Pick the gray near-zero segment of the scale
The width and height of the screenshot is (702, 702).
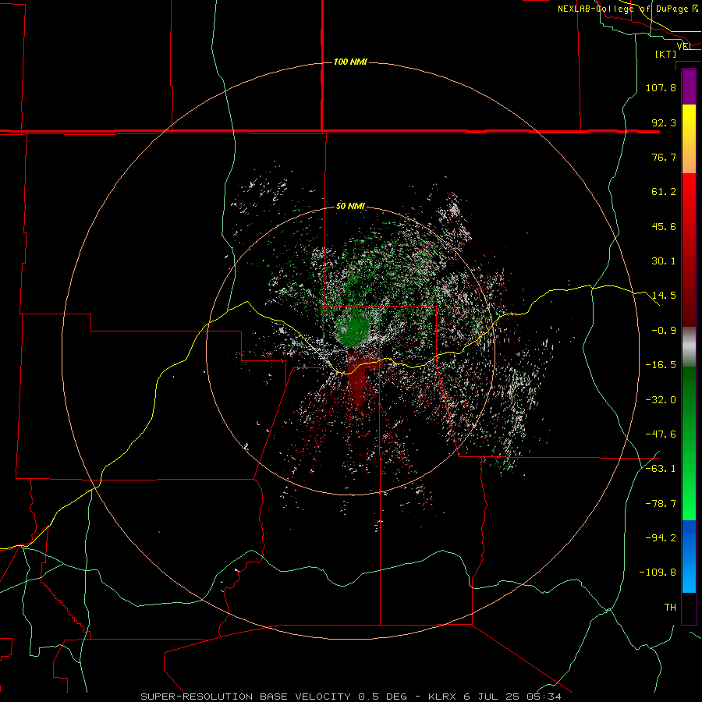[689, 347]
